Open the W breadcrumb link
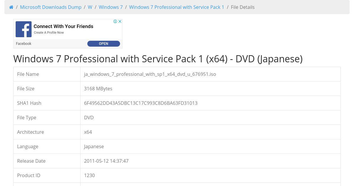 [x=90, y=7]
